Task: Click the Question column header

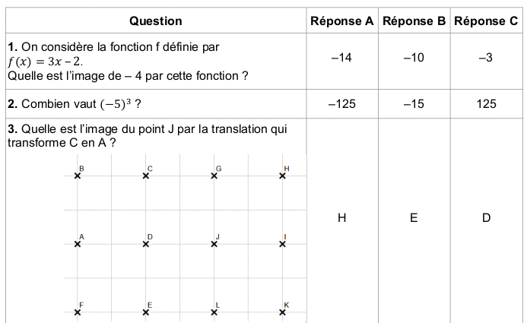Action: pyautogui.click(x=156, y=21)
